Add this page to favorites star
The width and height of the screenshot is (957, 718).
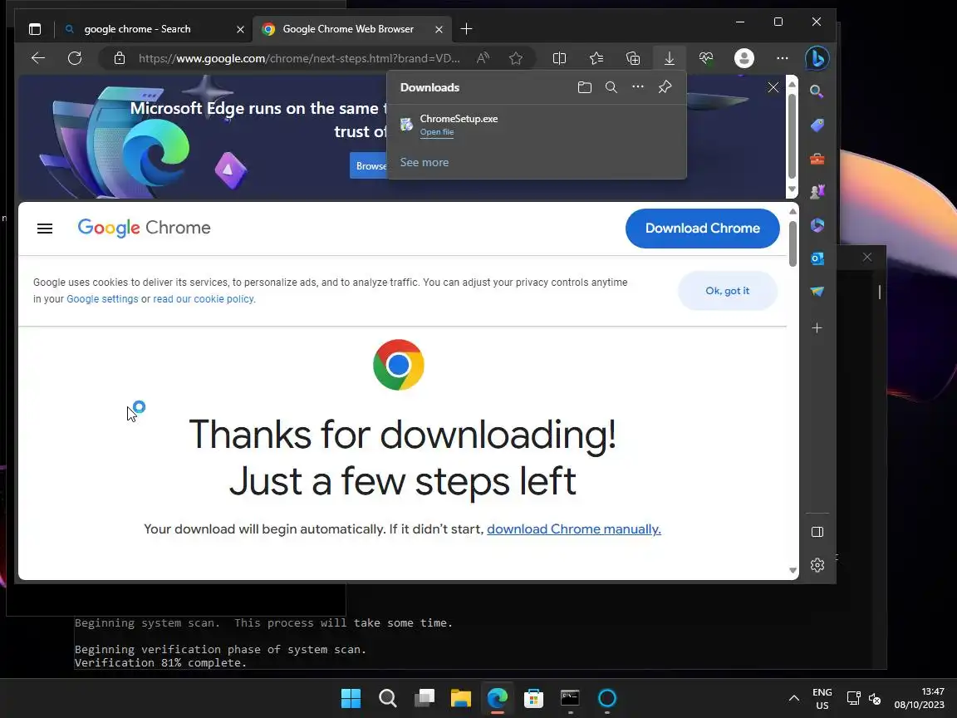(x=516, y=58)
